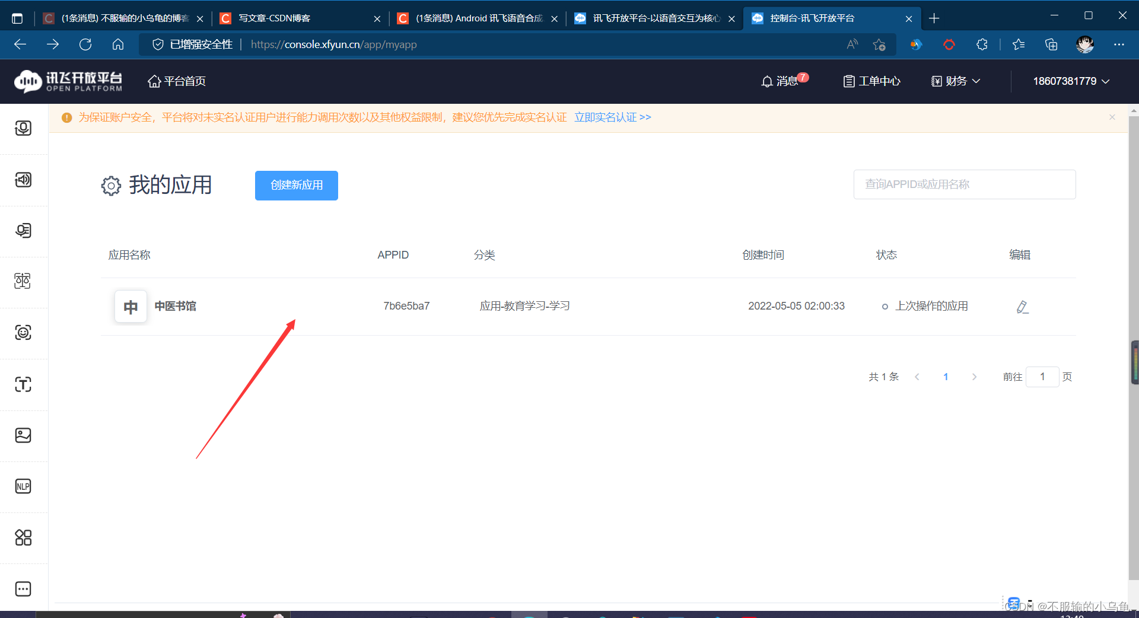Click the 共 1 条 total count text
Screen dimensions: 1139x618
coord(884,377)
